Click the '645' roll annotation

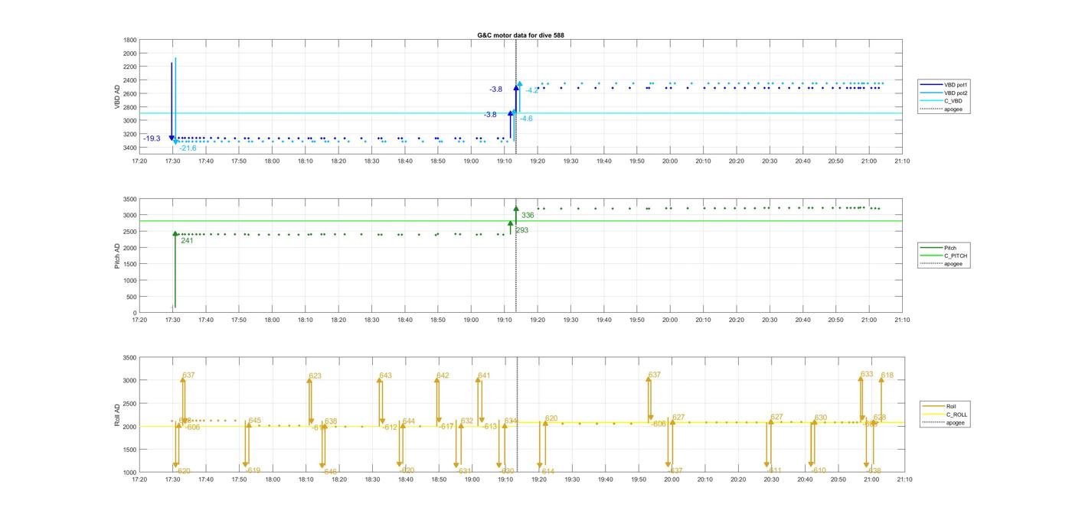point(254,421)
